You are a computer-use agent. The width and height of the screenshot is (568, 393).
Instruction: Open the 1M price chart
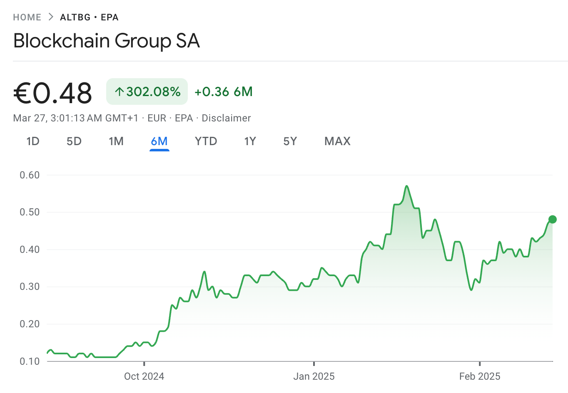[116, 141]
